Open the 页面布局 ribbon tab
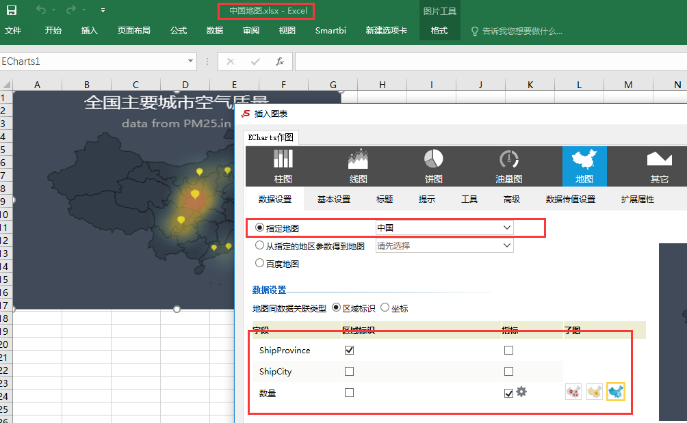The height and width of the screenshot is (423, 687). (x=133, y=31)
